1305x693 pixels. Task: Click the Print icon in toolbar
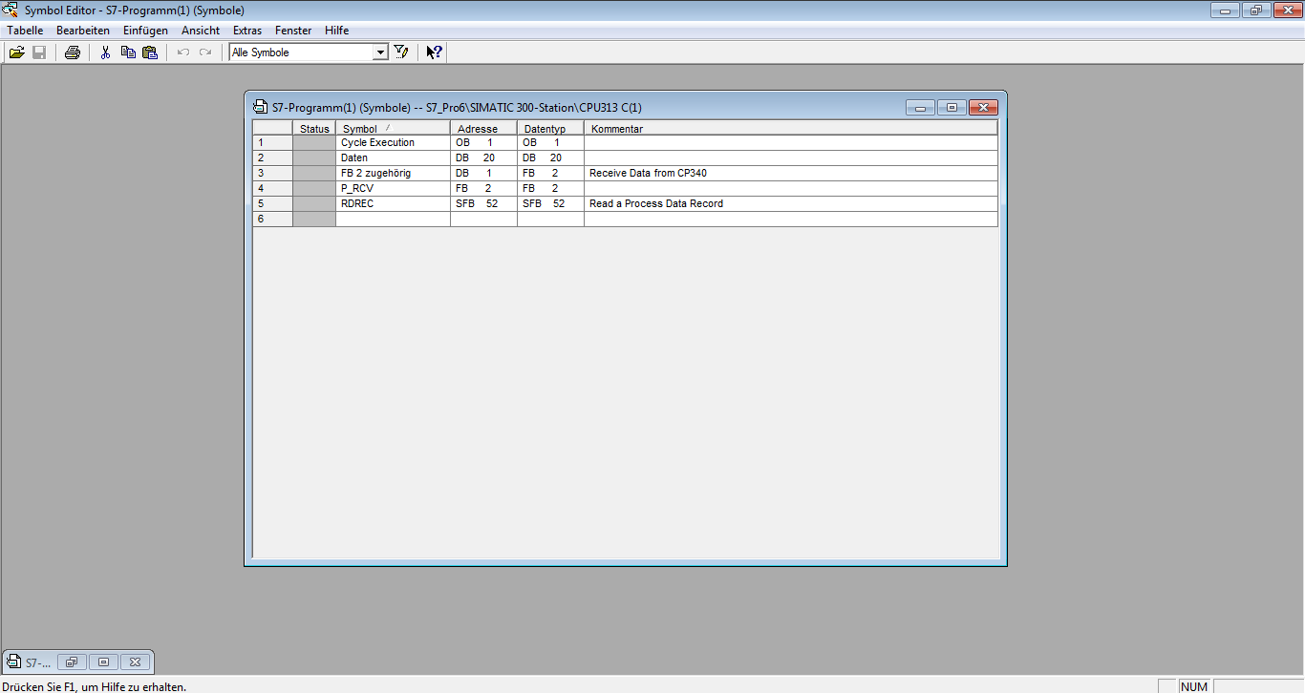coord(72,52)
